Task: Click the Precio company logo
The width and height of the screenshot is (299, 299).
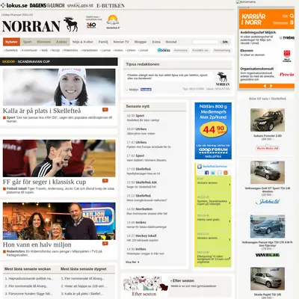Action: [x=287, y=74]
